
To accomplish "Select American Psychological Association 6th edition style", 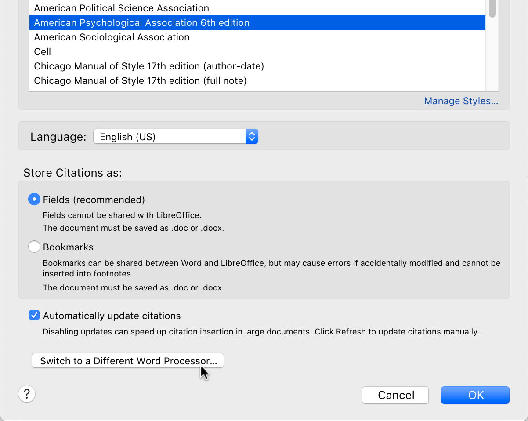I will click(x=141, y=22).
